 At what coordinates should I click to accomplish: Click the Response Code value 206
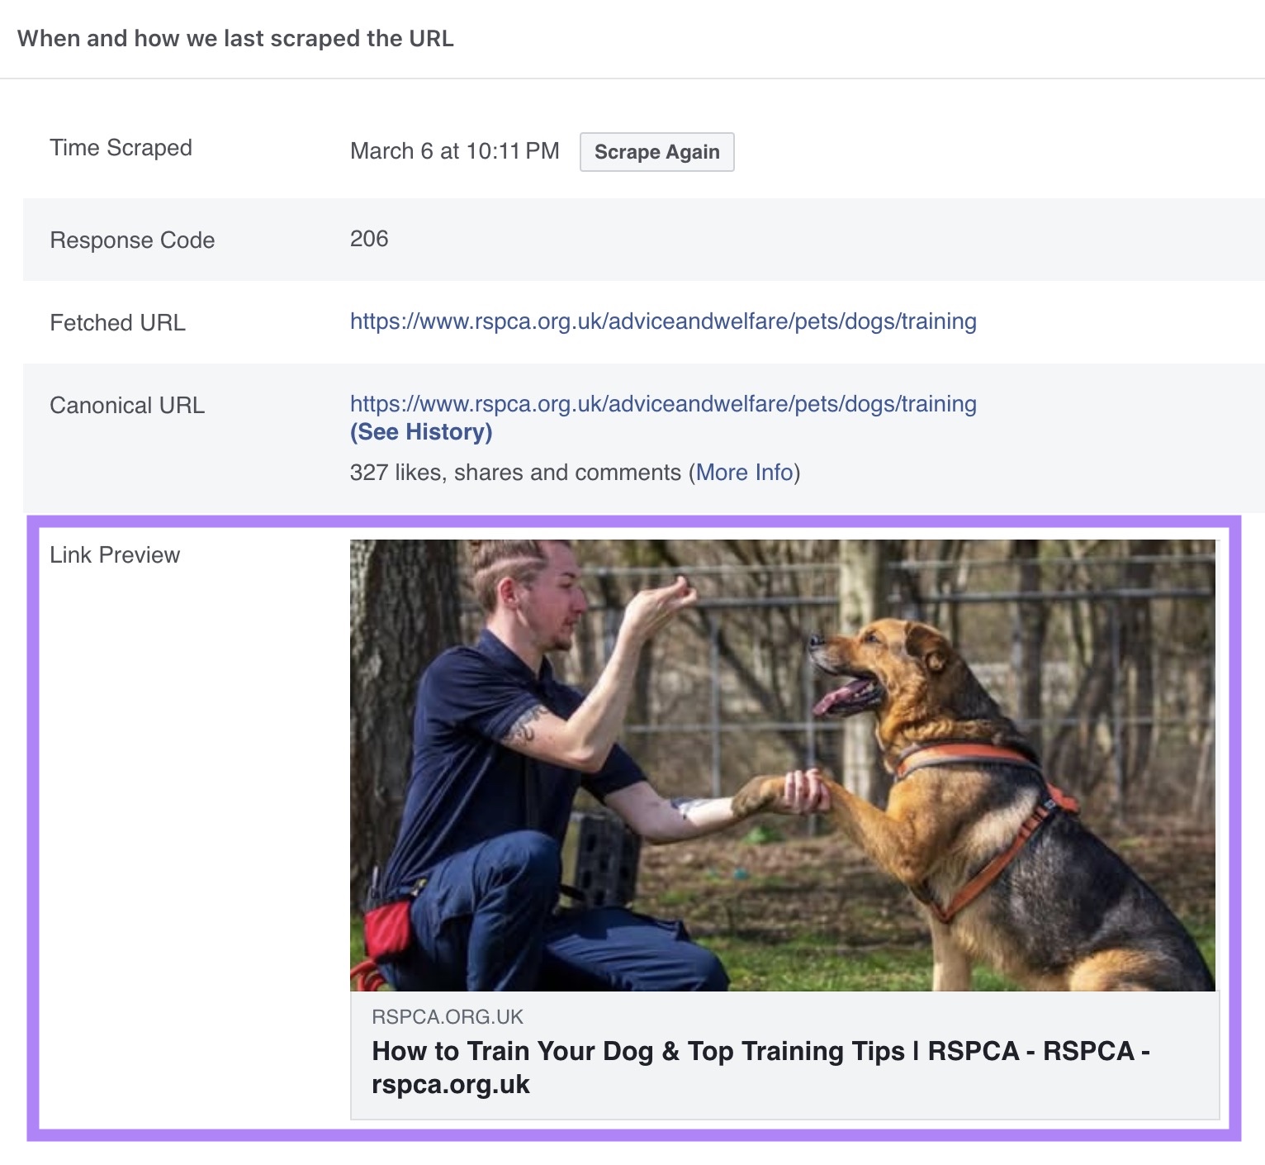click(369, 240)
